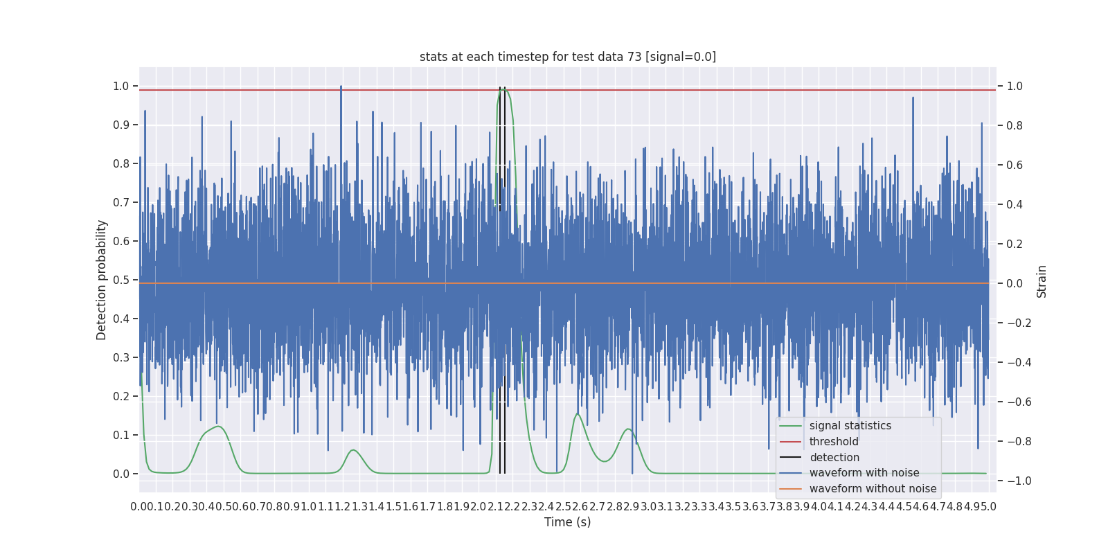Click the 0.8 tick on Detection probability axis
The width and height of the screenshot is (1108, 554).
point(121,164)
